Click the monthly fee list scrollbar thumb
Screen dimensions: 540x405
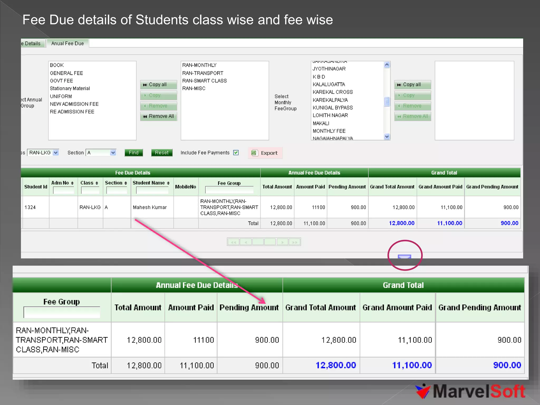[387, 102]
